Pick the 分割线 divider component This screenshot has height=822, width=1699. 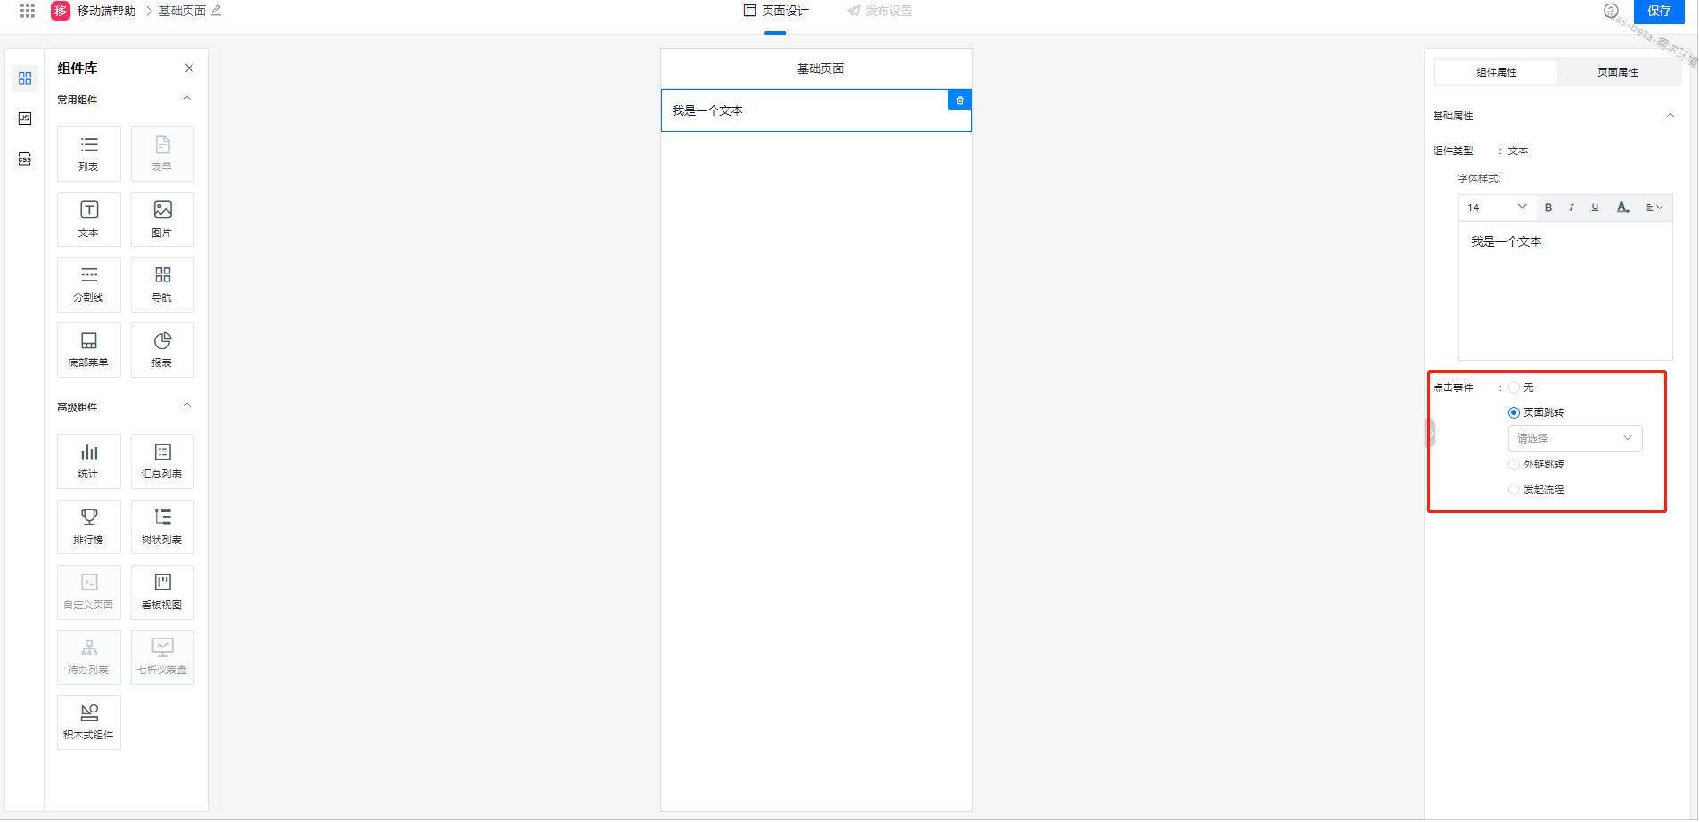pos(89,285)
